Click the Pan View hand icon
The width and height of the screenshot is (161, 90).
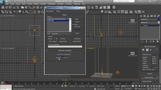coord(154,88)
